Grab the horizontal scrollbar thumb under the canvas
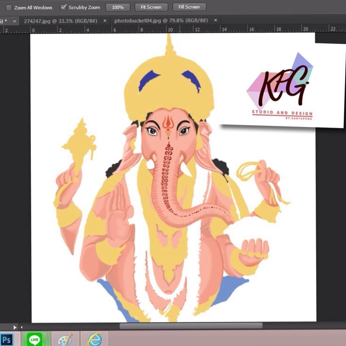346x346 pixels. tap(191, 326)
